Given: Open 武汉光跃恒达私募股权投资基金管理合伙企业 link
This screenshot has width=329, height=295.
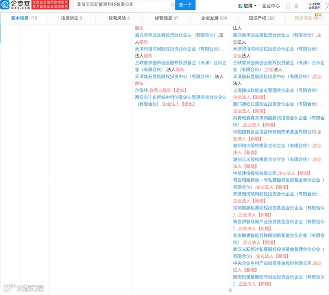Looking at the screenshot, I should (279, 253).
